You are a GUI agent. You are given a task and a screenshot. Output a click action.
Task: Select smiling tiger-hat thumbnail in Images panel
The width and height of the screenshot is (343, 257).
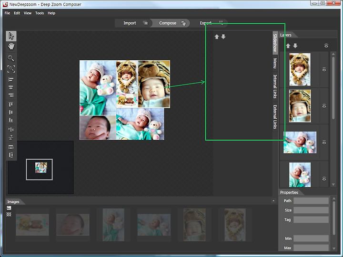click(x=194, y=225)
